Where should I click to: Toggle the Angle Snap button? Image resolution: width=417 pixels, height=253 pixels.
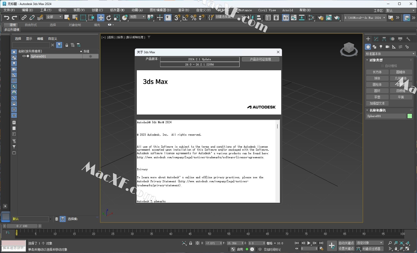[x=185, y=17]
